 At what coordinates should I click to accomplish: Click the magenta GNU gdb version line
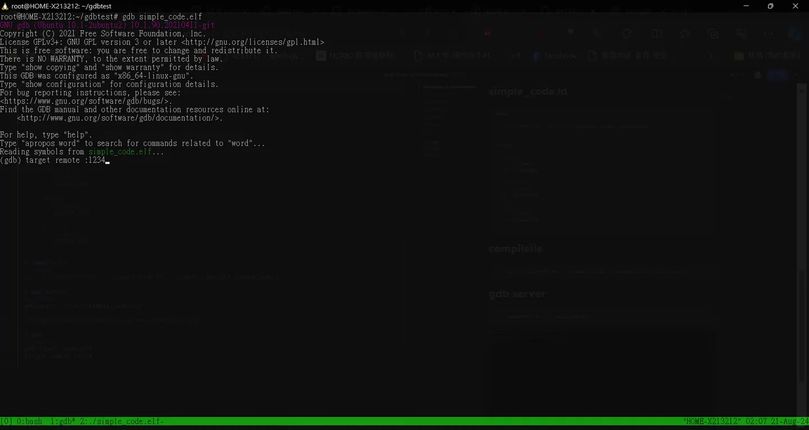[x=107, y=25]
